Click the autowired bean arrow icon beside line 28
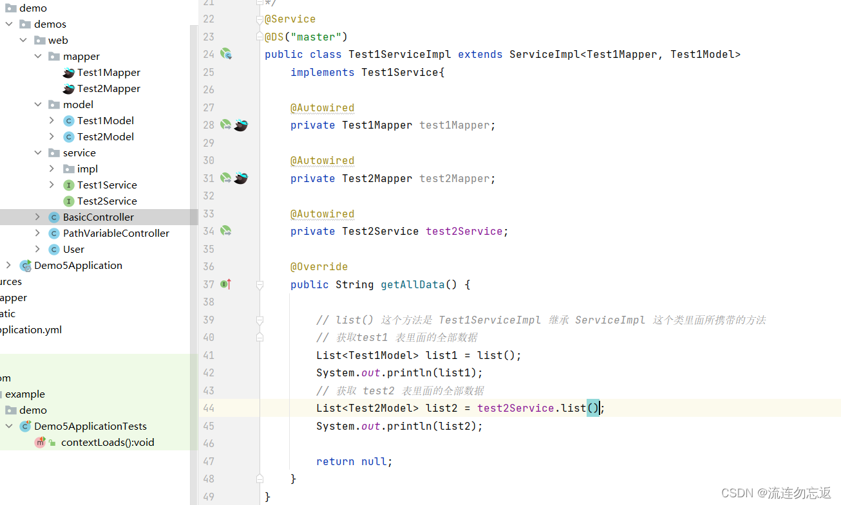 [225, 124]
